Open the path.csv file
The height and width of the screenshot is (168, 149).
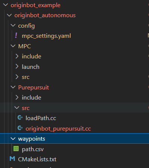(x=33, y=149)
